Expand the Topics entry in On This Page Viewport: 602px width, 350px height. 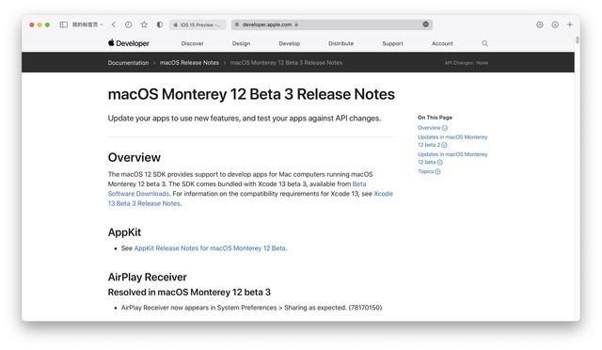coord(429,171)
